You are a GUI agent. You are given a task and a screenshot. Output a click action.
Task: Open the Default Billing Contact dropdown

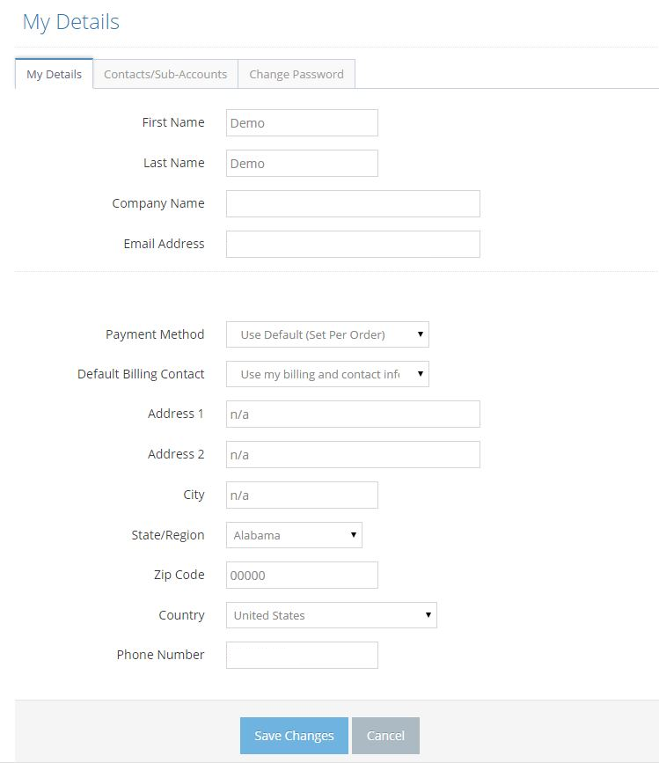(326, 374)
